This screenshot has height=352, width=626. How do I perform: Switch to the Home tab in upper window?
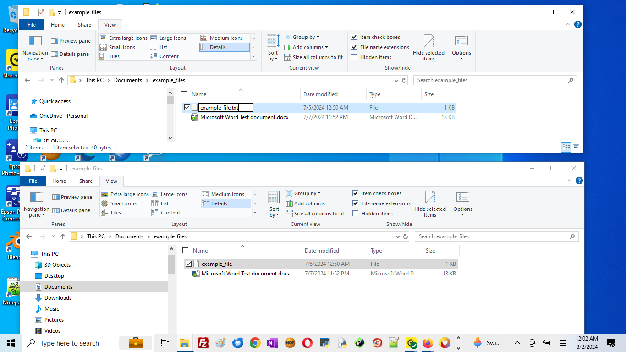click(58, 25)
